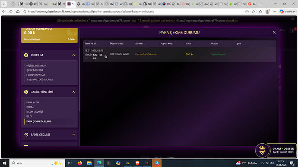Image resolution: width=298 pixels, height=167 pixels.
Task: View site information lock icon
Action: pos(25,12)
